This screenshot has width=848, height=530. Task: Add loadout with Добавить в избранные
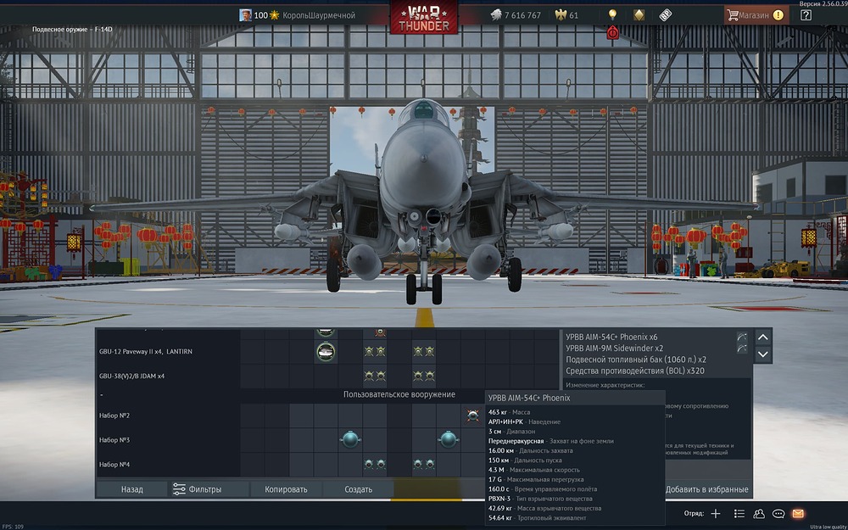(707, 489)
